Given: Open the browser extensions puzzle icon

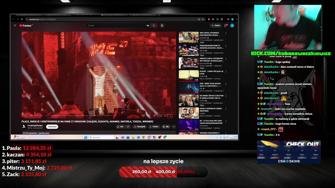Looking at the screenshot, I should pyautogui.click(x=222, y=19).
